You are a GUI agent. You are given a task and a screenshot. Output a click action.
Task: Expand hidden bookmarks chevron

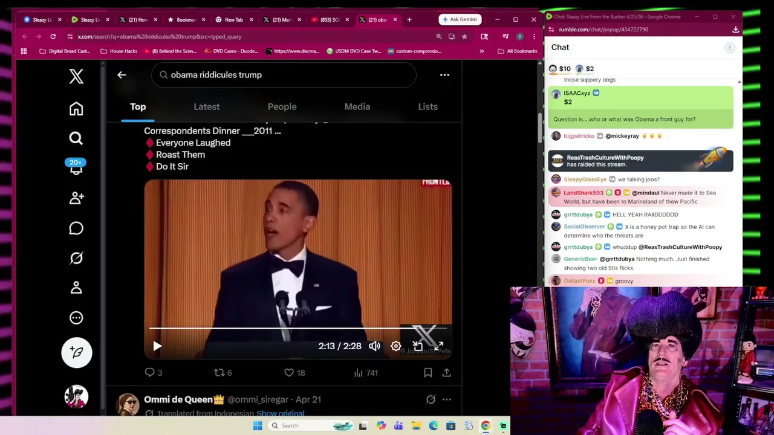click(482, 51)
